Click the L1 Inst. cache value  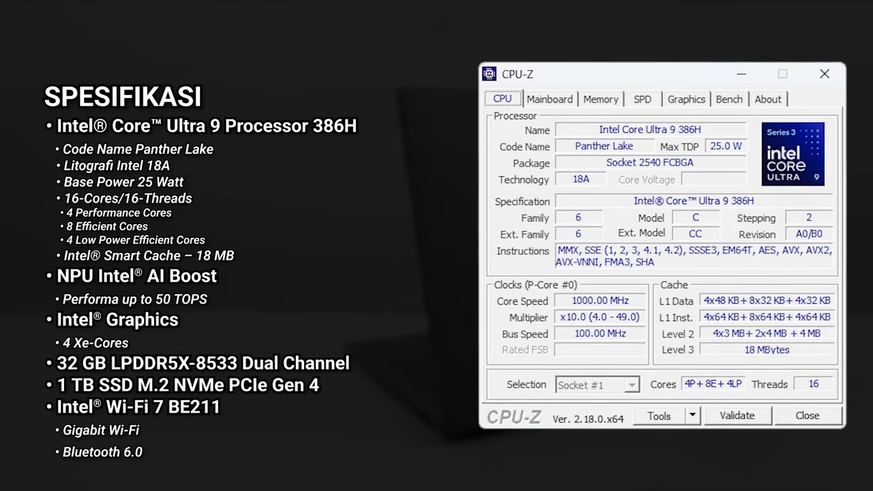pyautogui.click(x=767, y=317)
